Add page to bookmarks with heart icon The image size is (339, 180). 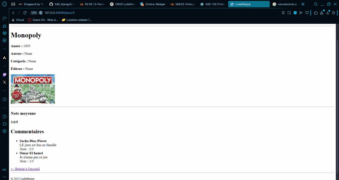(307, 13)
